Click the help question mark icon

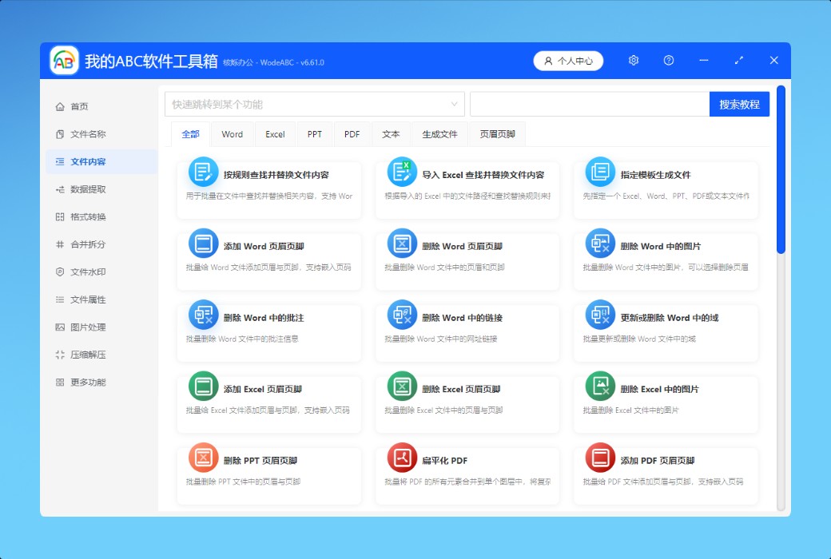(669, 61)
